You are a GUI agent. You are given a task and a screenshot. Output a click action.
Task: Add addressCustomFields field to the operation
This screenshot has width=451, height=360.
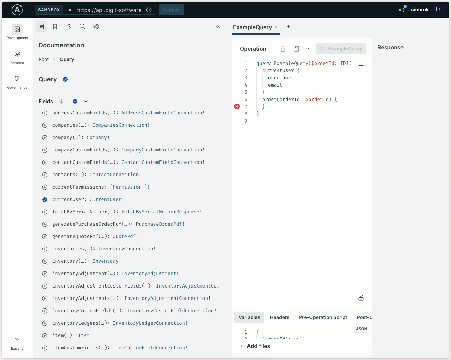45,113
